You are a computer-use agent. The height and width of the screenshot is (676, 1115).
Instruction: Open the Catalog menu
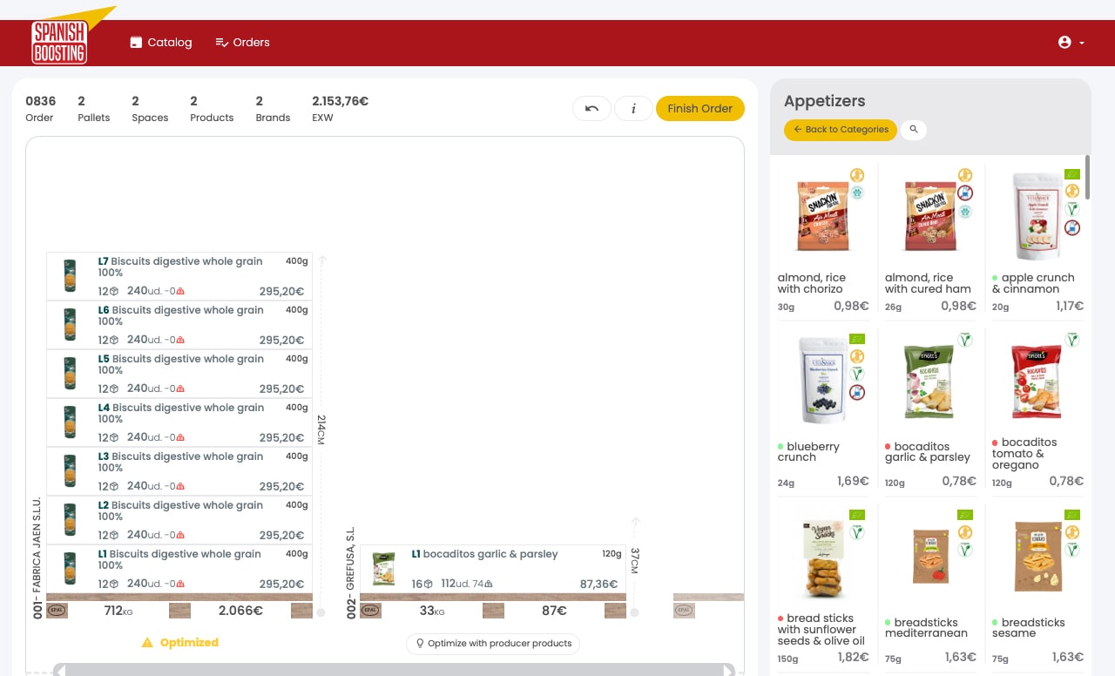tap(160, 43)
